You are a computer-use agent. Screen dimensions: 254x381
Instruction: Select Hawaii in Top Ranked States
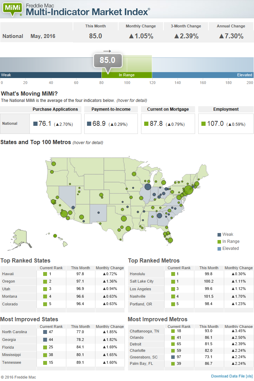tap(8, 274)
